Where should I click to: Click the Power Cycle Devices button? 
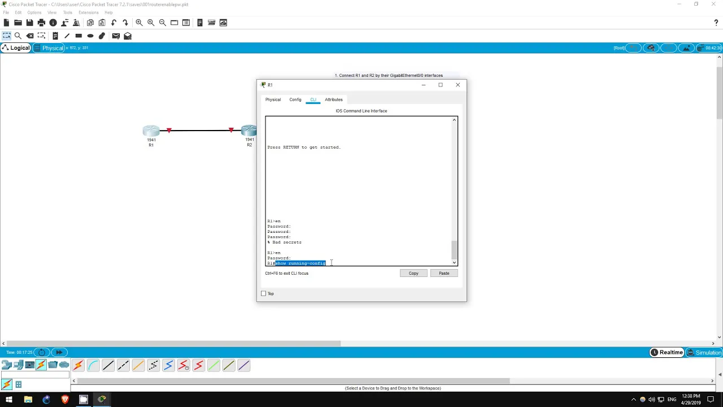click(x=42, y=352)
